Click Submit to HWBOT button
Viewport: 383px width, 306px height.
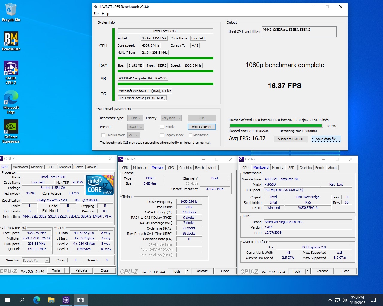point(291,139)
